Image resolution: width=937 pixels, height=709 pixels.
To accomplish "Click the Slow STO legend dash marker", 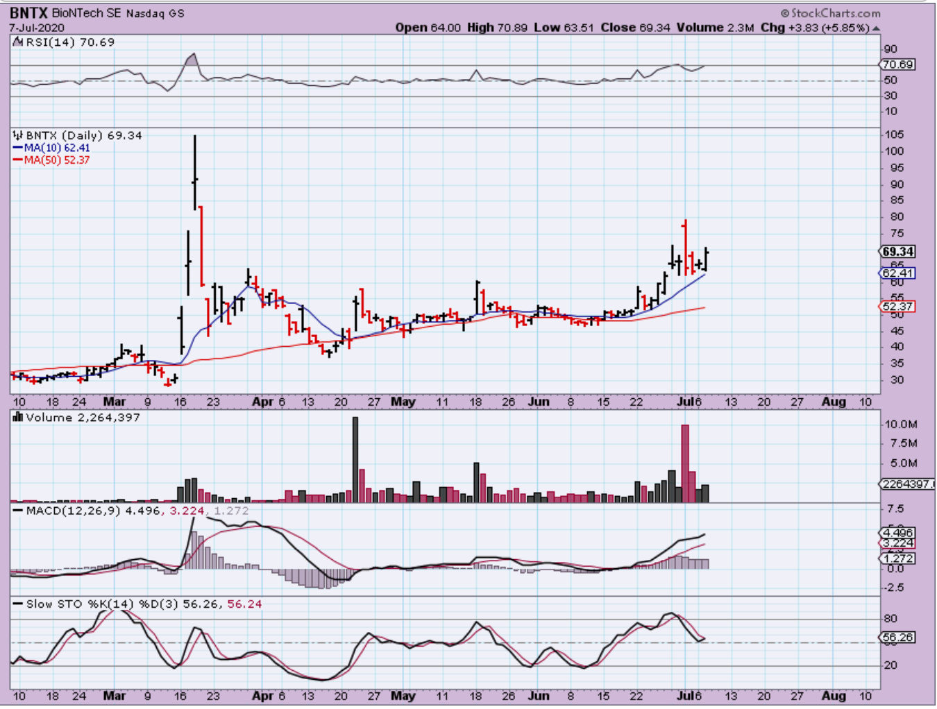I will pyautogui.click(x=18, y=604).
